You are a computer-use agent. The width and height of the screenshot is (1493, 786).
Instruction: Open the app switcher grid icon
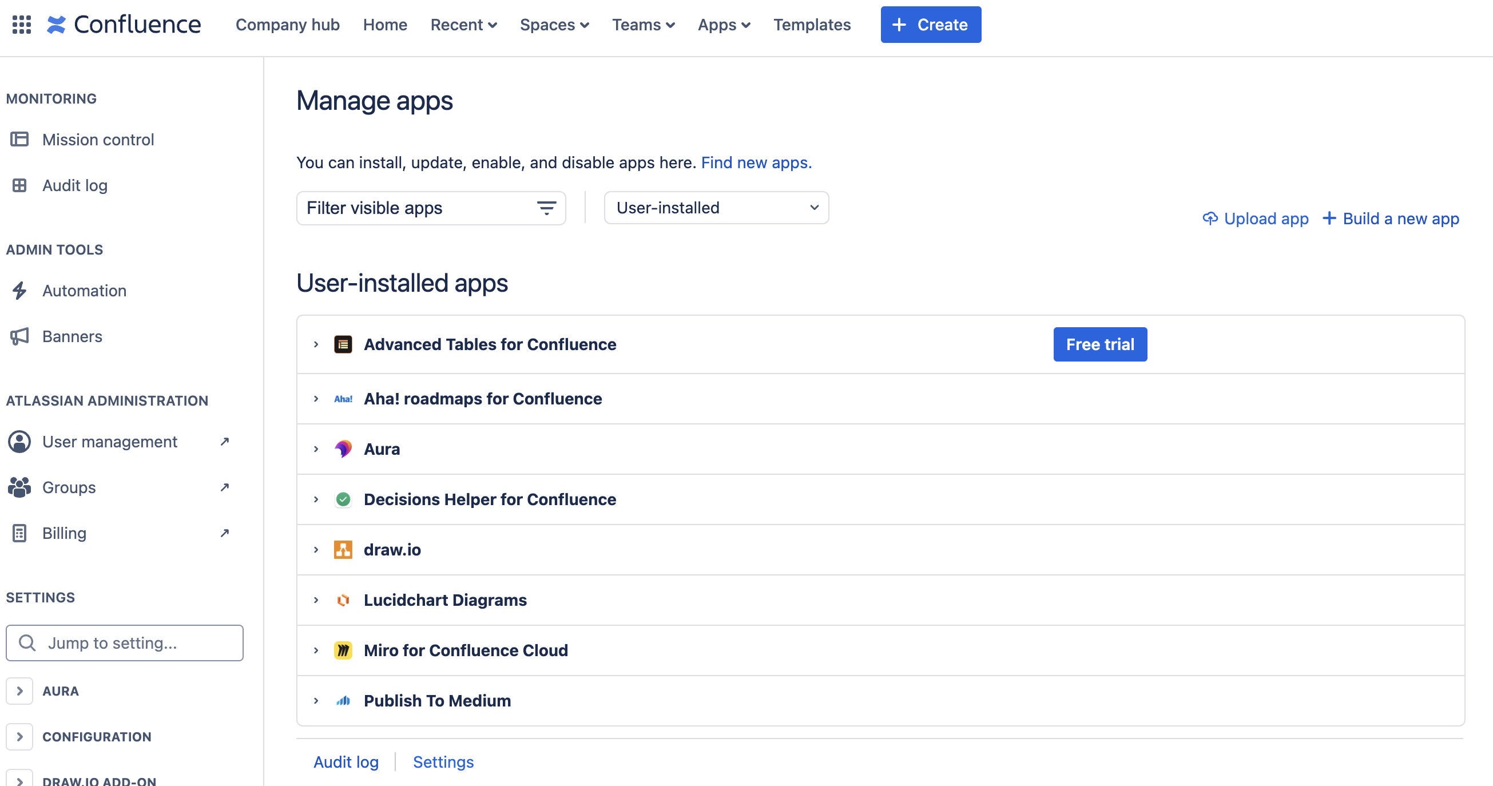[x=21, y=25]
